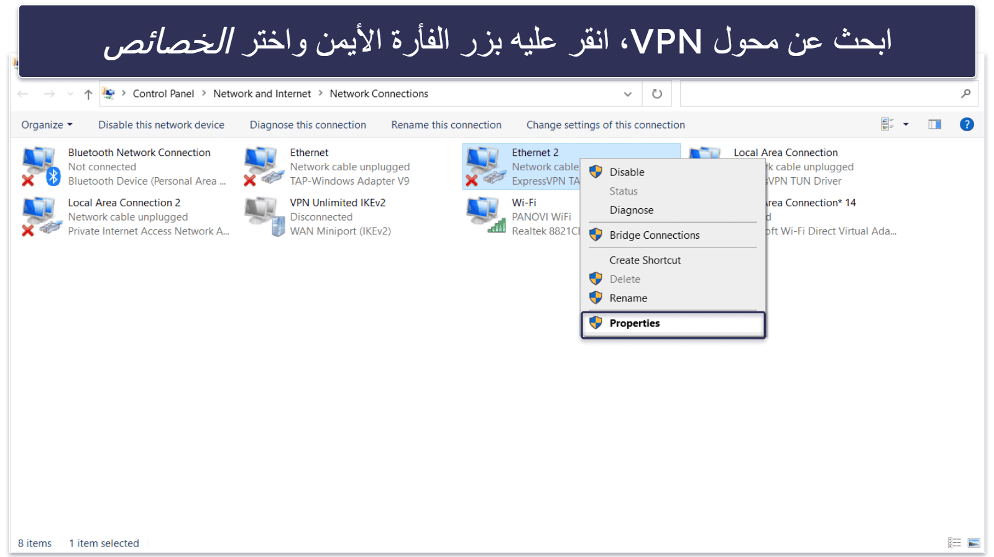Open the address bar history dropdown
The width and height of the screenshot is (994, 557).
click(628, 94)
